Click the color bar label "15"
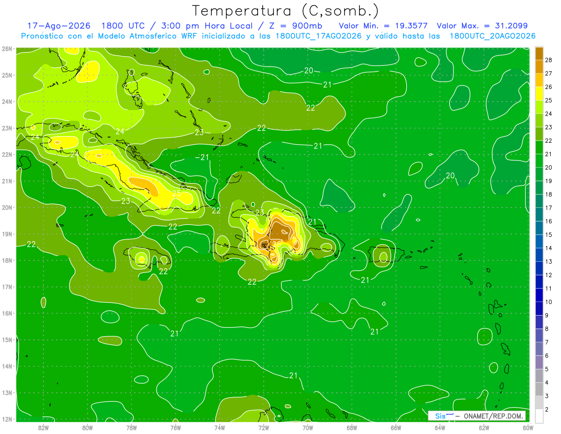The height and width of the screenshot is (434, 561). coord(549,235)
